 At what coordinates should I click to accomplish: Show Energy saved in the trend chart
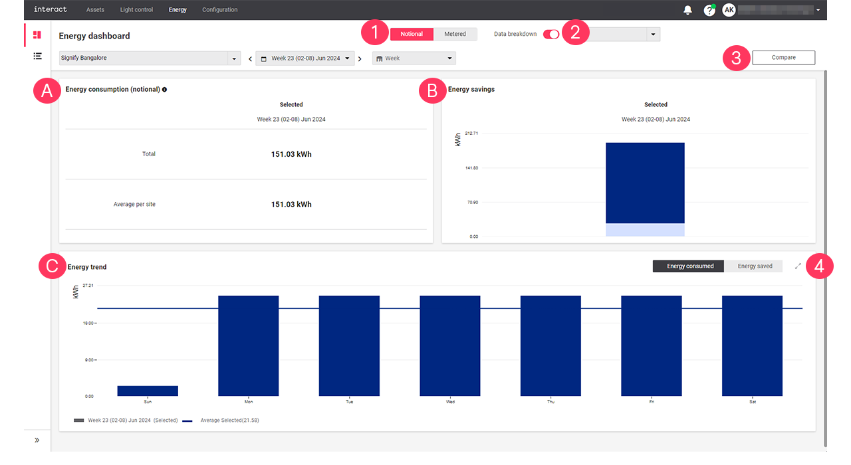pos(753,266)
